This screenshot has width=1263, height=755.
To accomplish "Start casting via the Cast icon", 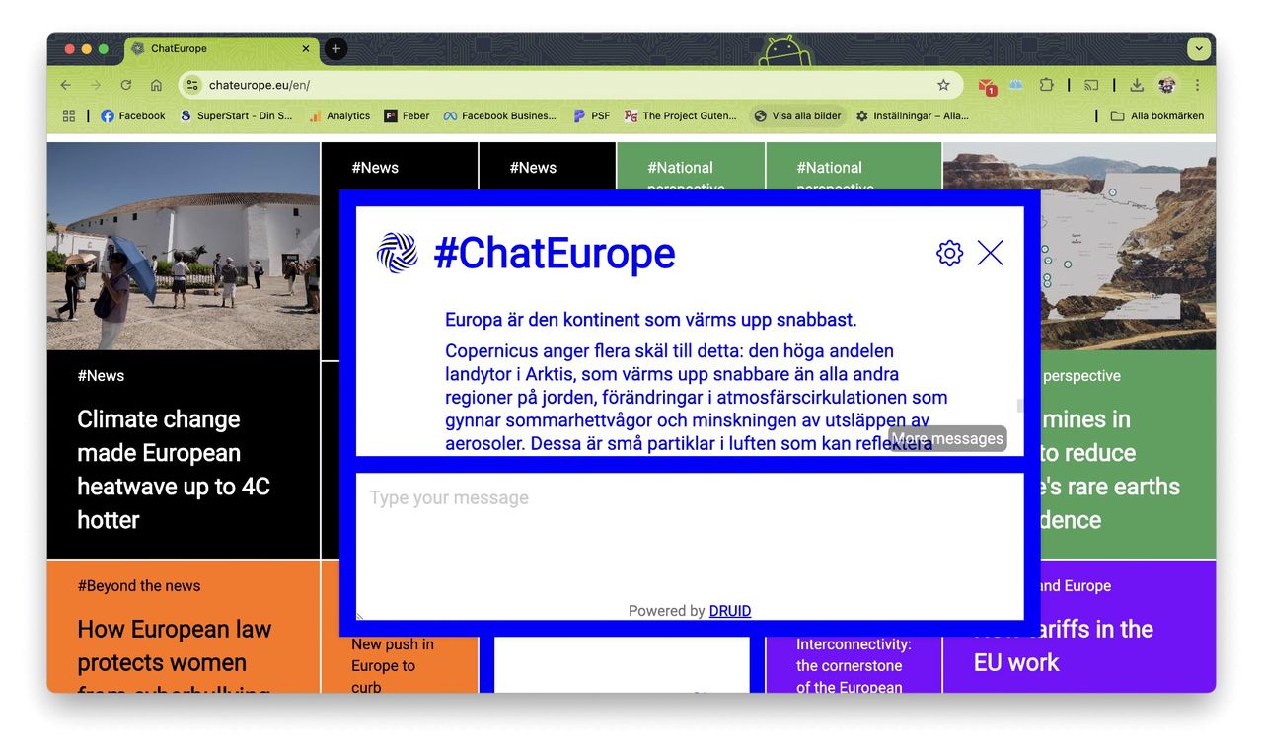I will click(x=1091, y=85).
